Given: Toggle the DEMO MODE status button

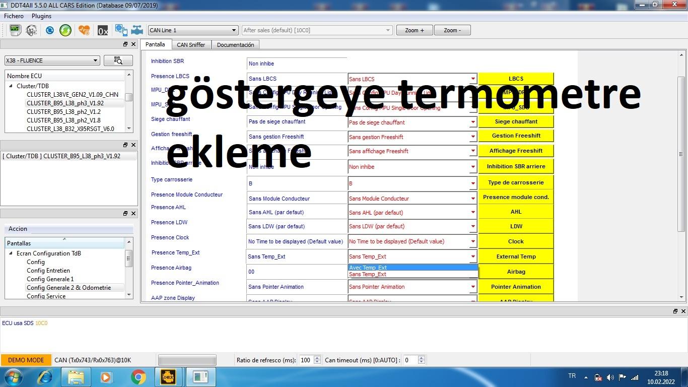Looking at the screenshot, I should [x=26, y=360].
